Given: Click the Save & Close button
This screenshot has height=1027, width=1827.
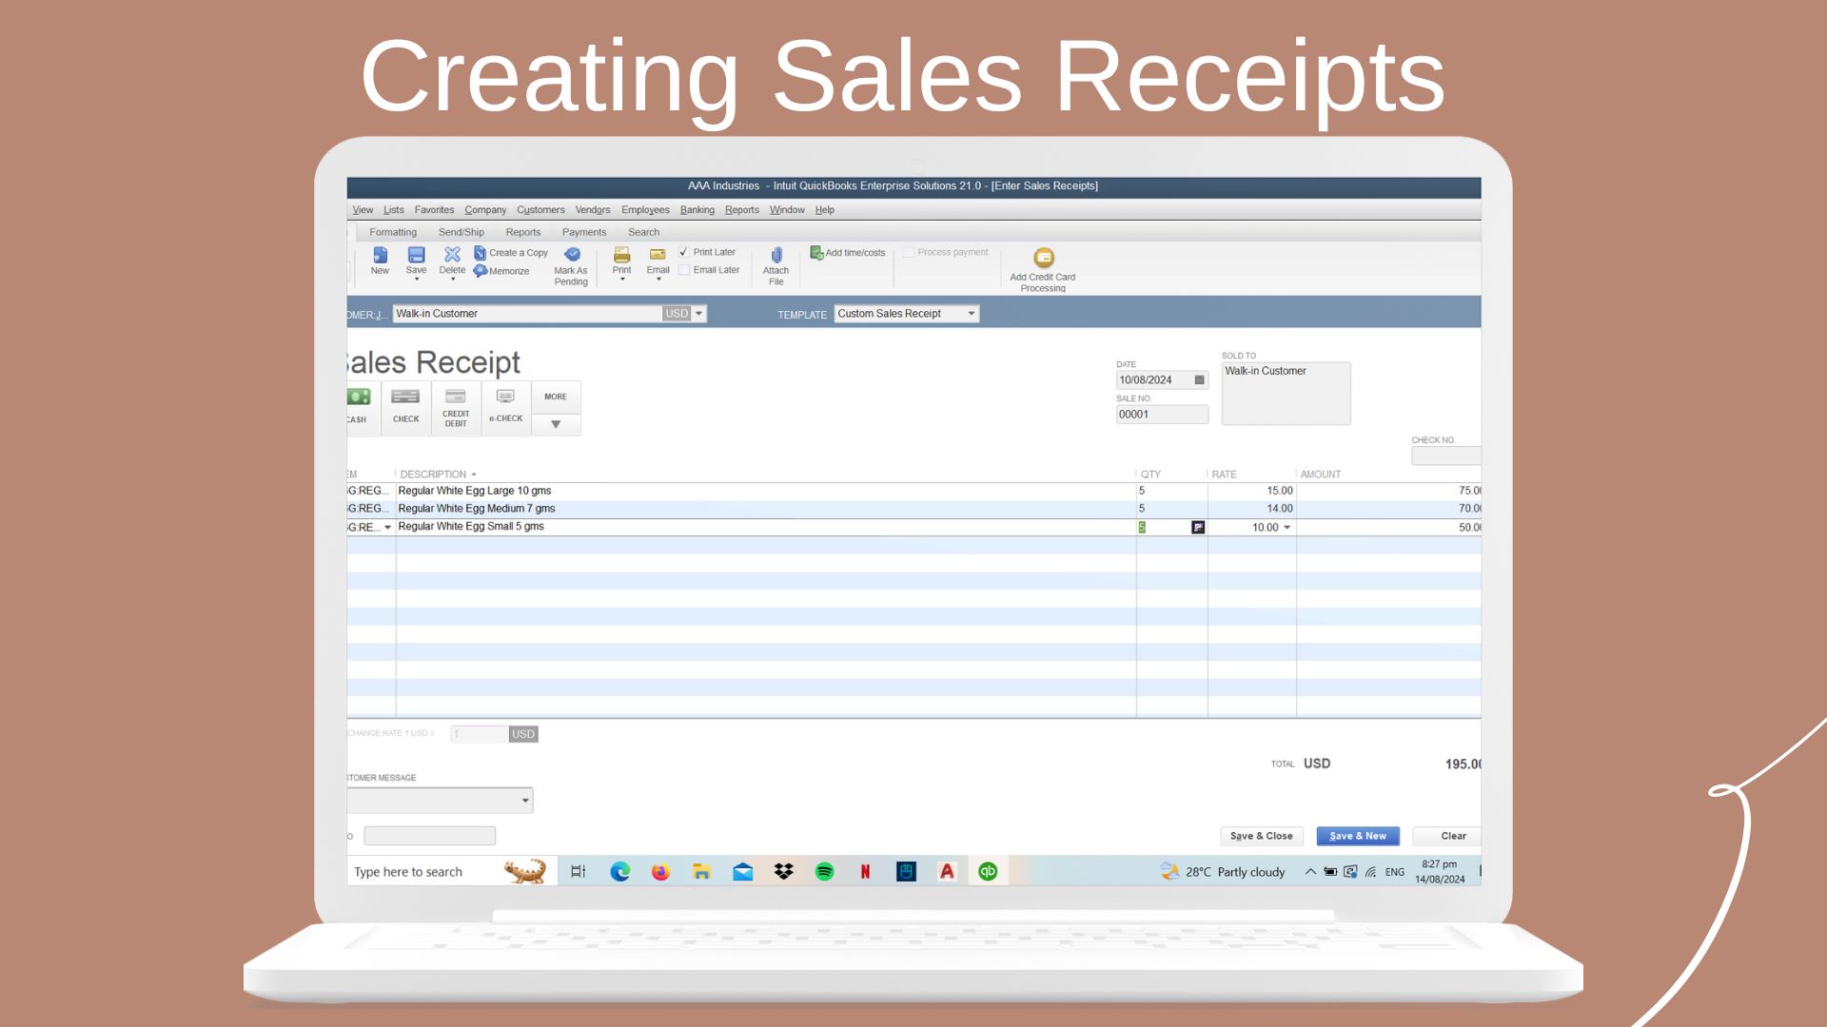Looking at the screenshot, I should pyautogui.click(x=1260, y=835).
